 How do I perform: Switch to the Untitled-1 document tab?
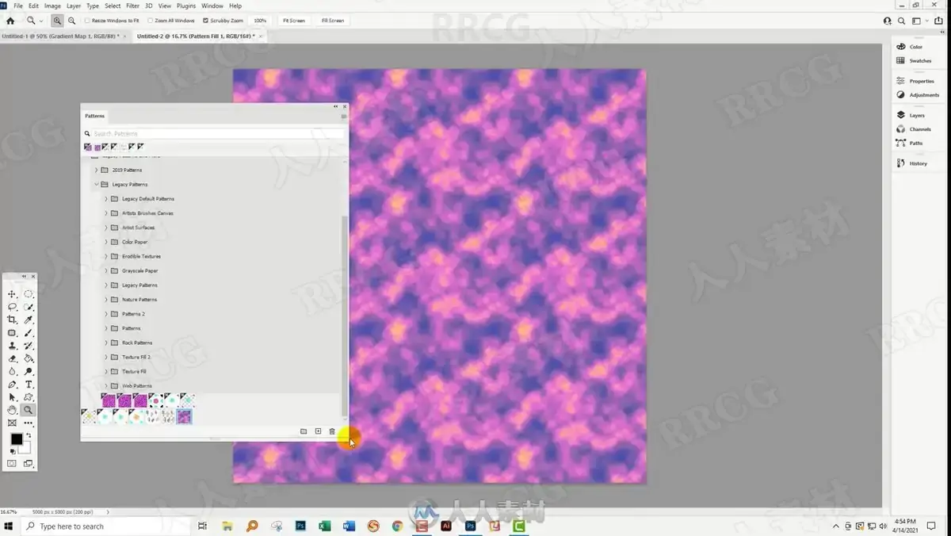pyautogui.click(x=60, y=36)
